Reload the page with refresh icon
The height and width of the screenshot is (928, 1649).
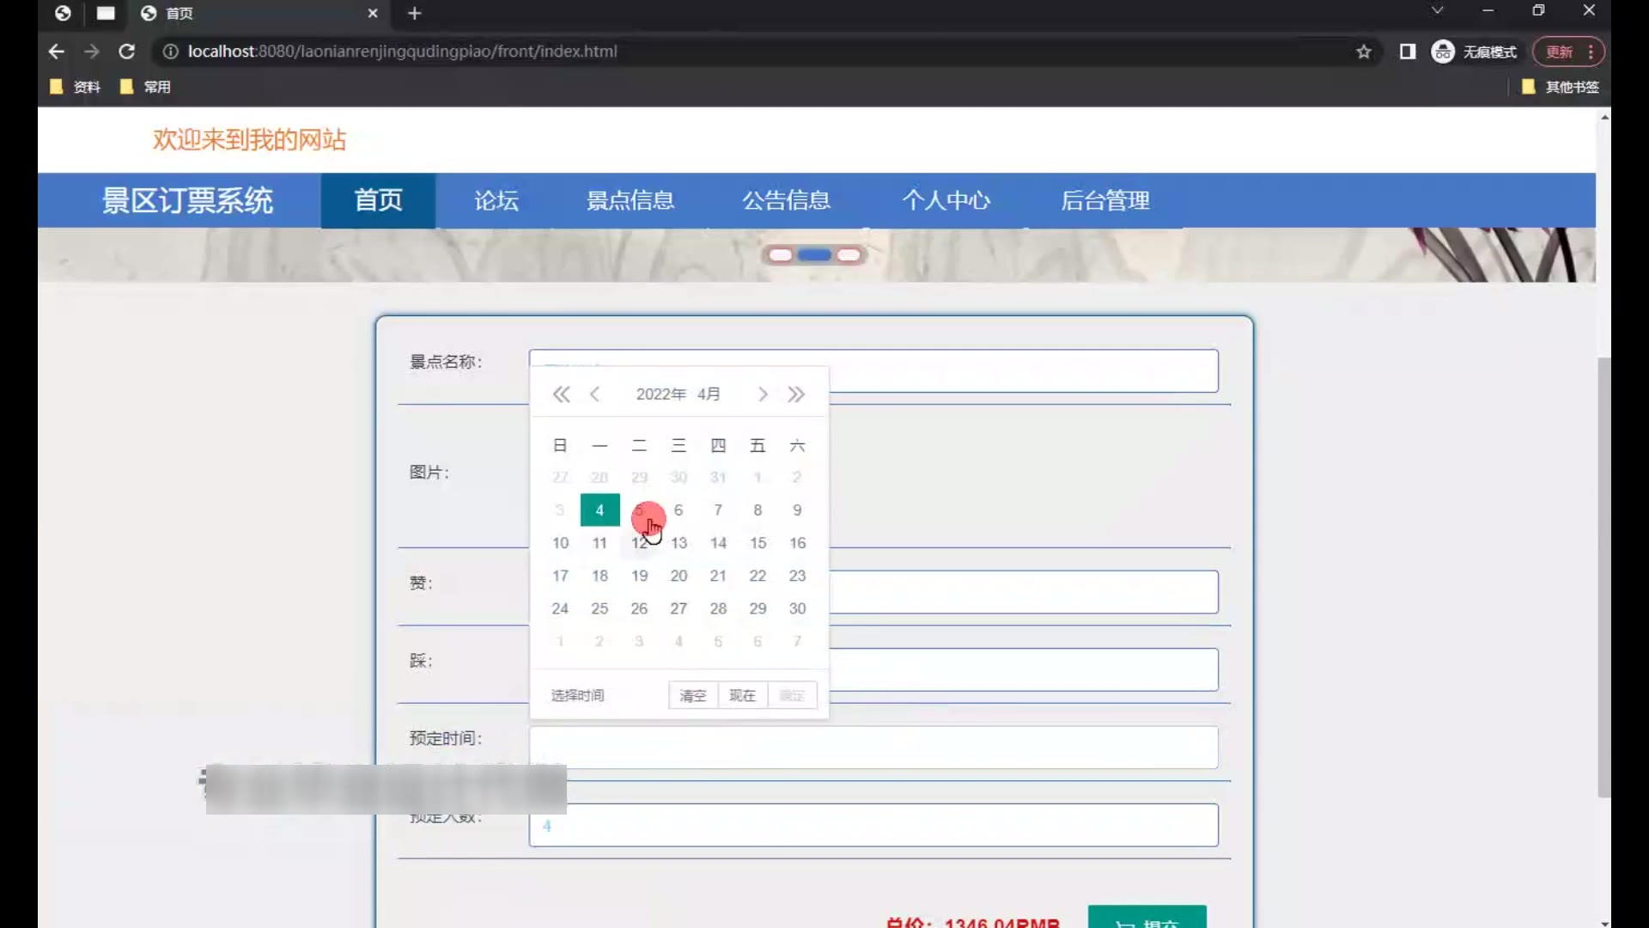[126, 52]
